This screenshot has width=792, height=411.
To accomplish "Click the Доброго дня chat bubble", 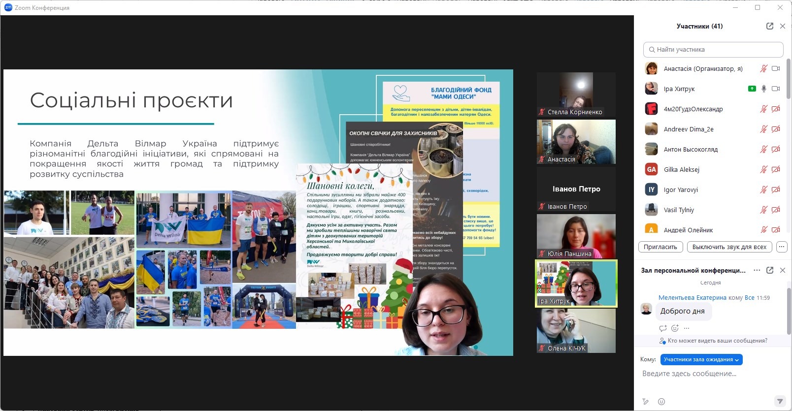I will pos(683,311).
